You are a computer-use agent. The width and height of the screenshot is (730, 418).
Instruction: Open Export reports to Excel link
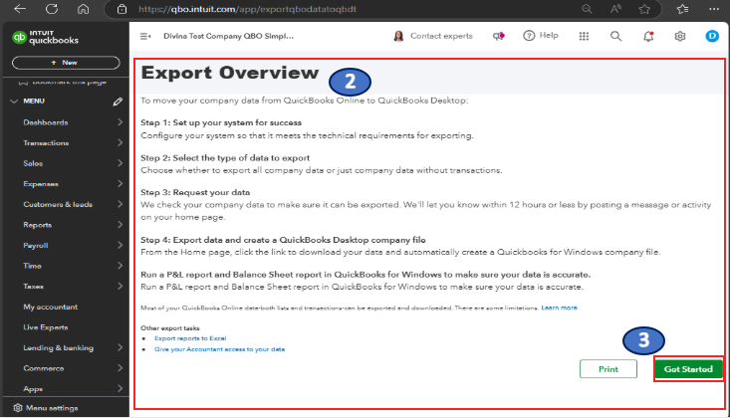coord(190,338)
